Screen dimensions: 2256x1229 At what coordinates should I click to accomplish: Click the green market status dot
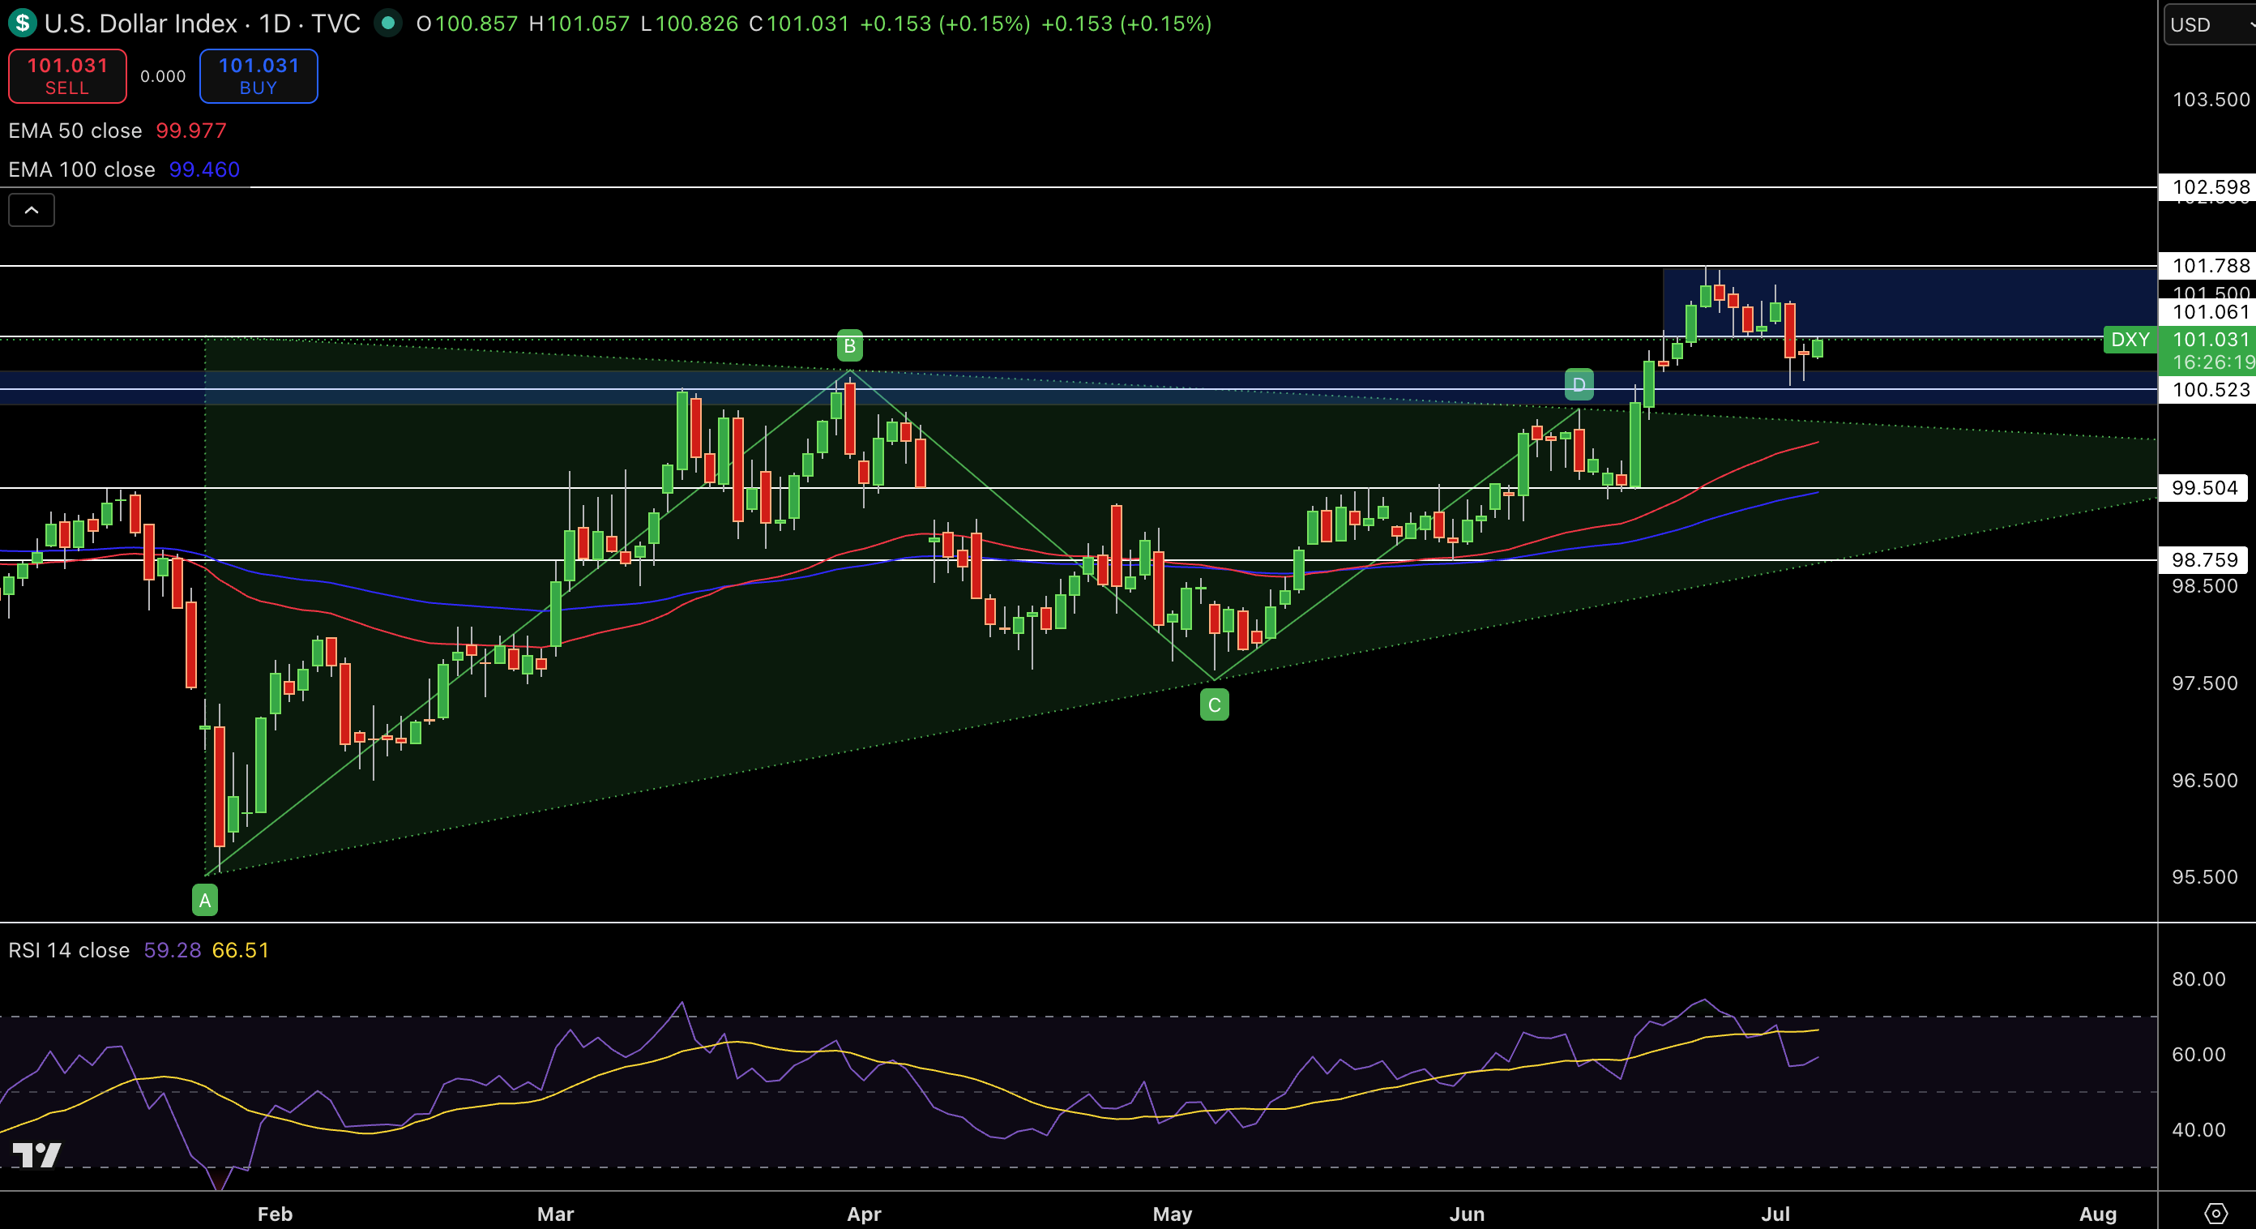(388, 23)
